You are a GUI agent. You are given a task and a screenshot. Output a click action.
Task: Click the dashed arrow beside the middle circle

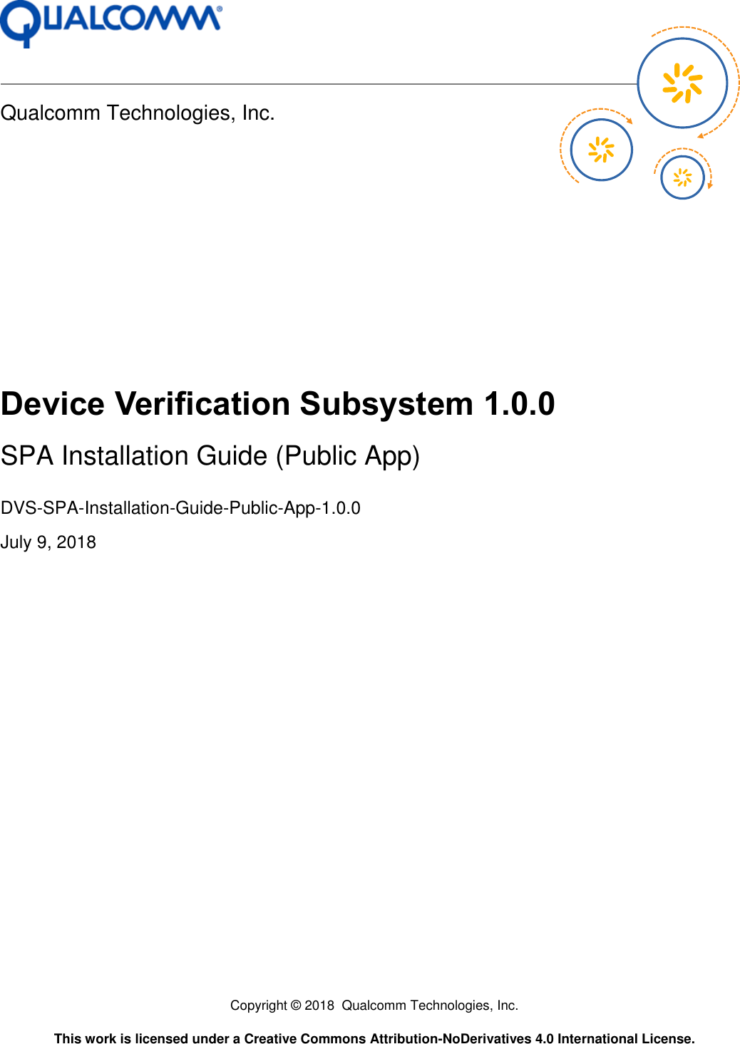[x=630, y=121]
